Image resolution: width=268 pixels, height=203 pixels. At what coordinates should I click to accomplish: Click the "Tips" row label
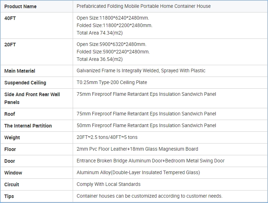[x=9, y=196]
